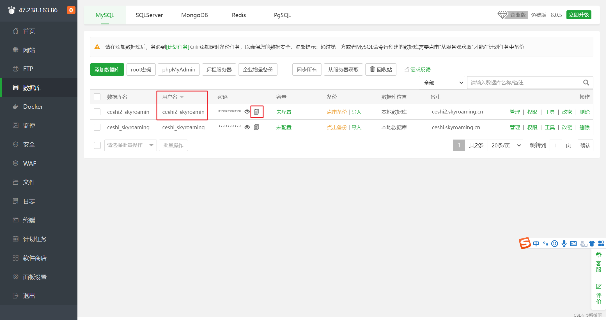Image resolution: width=606 pixels, height=320 pixels.
Task: Open Docker from the sidebar
Action: pyautogui.click(x=33, y=106)
